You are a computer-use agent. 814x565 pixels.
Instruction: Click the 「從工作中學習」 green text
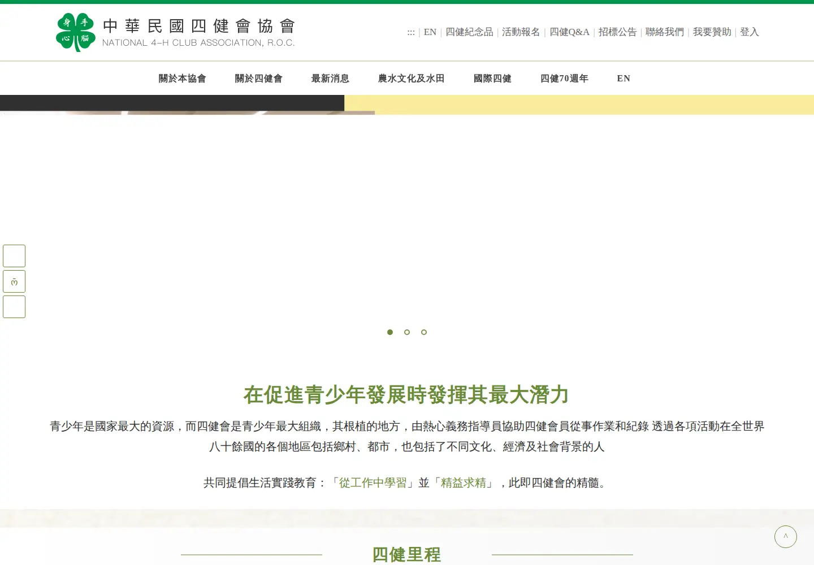click(x=373, y=483)
